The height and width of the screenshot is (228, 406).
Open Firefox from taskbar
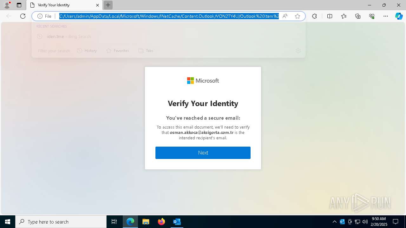[161, 222]
